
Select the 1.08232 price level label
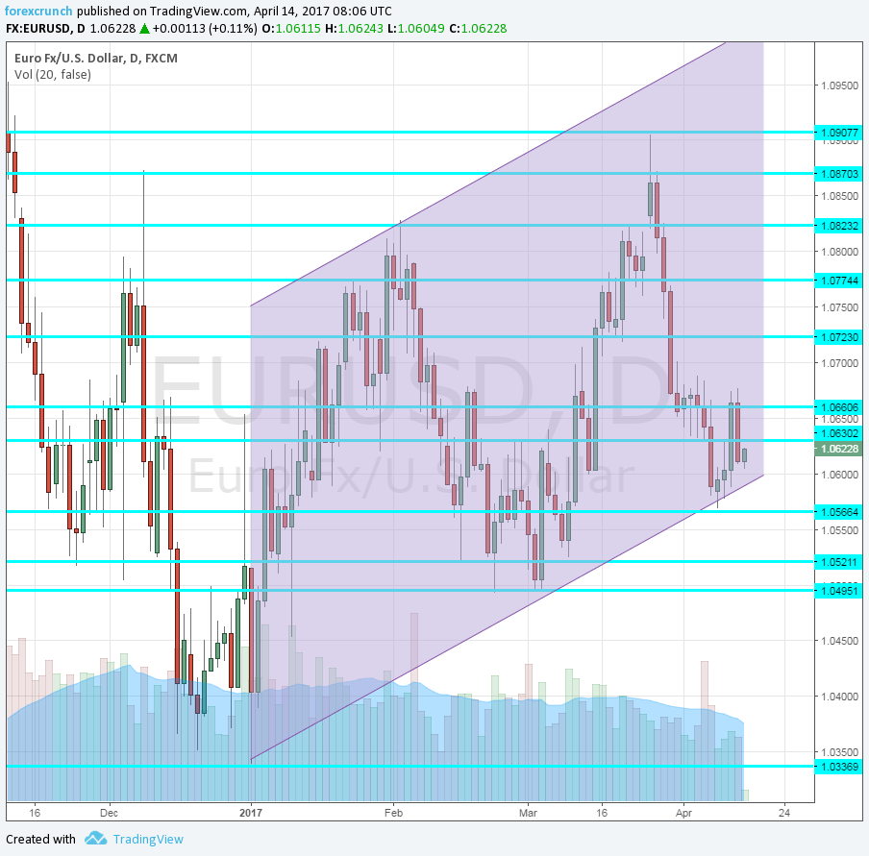coord(838,226)
